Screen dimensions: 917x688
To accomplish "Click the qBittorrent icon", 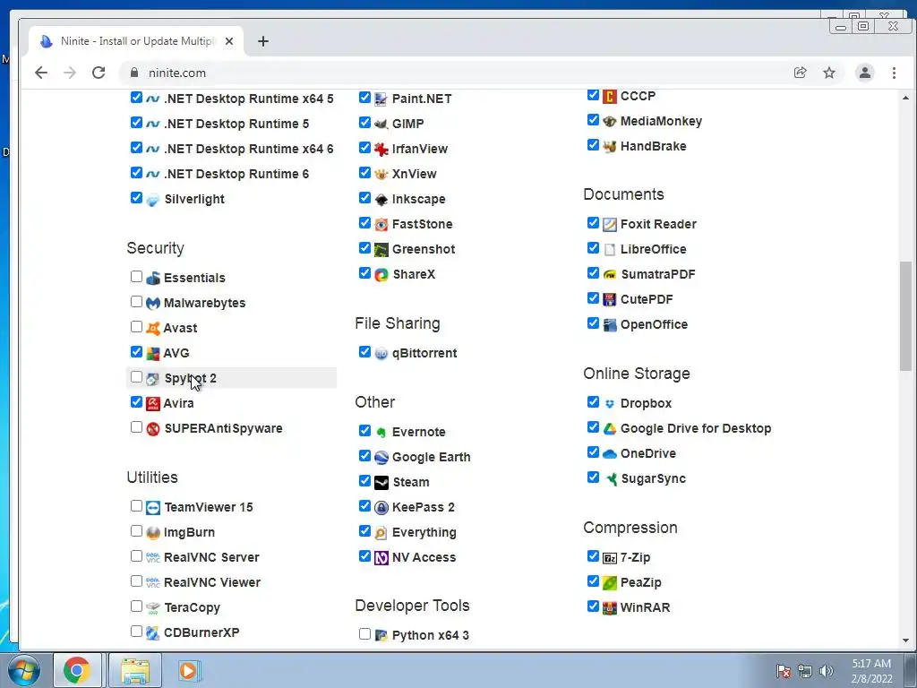I will point(381,353).
